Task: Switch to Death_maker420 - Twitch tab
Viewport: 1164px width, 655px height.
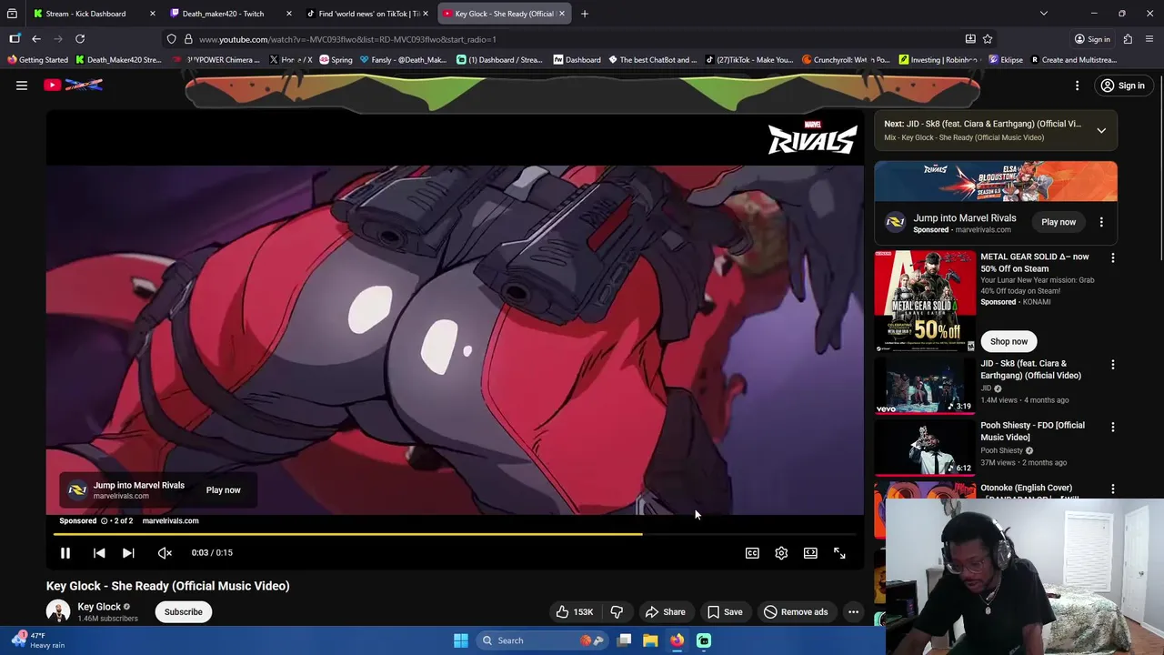Action: [x=223, y=14]
